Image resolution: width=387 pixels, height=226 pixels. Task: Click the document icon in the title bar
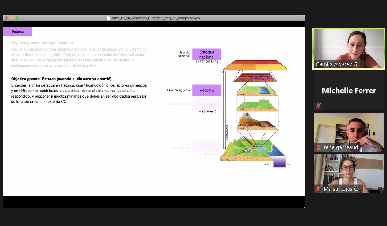click(x=109, y=18)
